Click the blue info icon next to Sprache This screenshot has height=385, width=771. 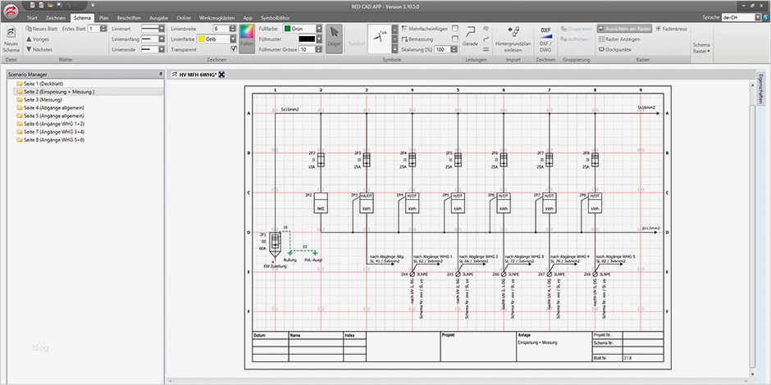coord(765,17)
